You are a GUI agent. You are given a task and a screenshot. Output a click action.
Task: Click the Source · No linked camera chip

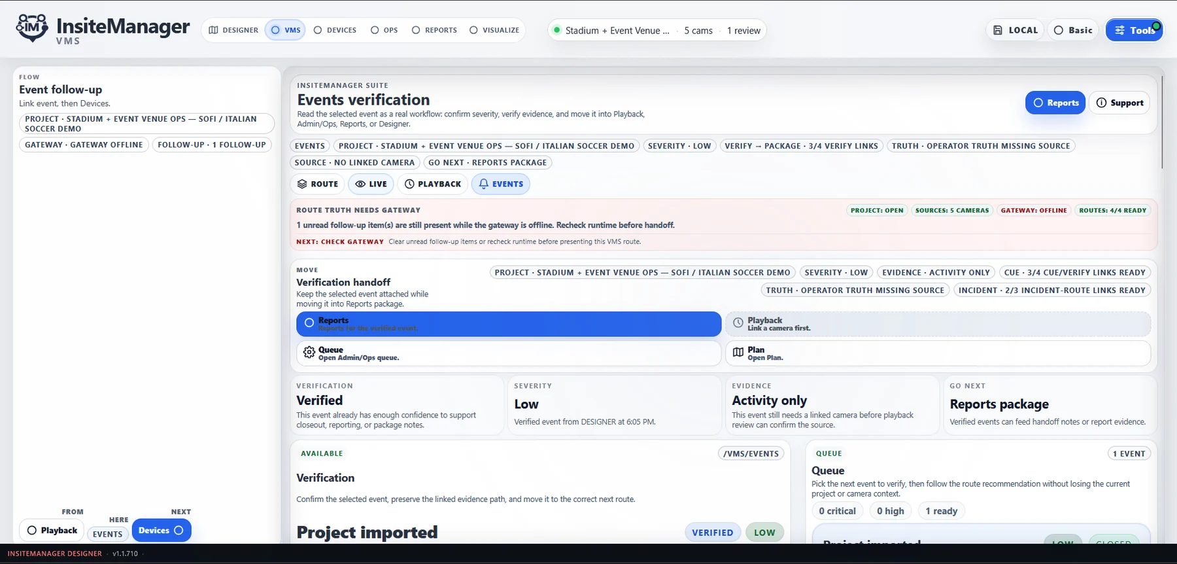click(x=354, y=162)
